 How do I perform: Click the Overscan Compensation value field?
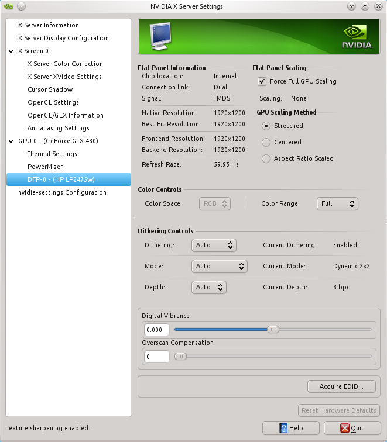pos(157,357)
